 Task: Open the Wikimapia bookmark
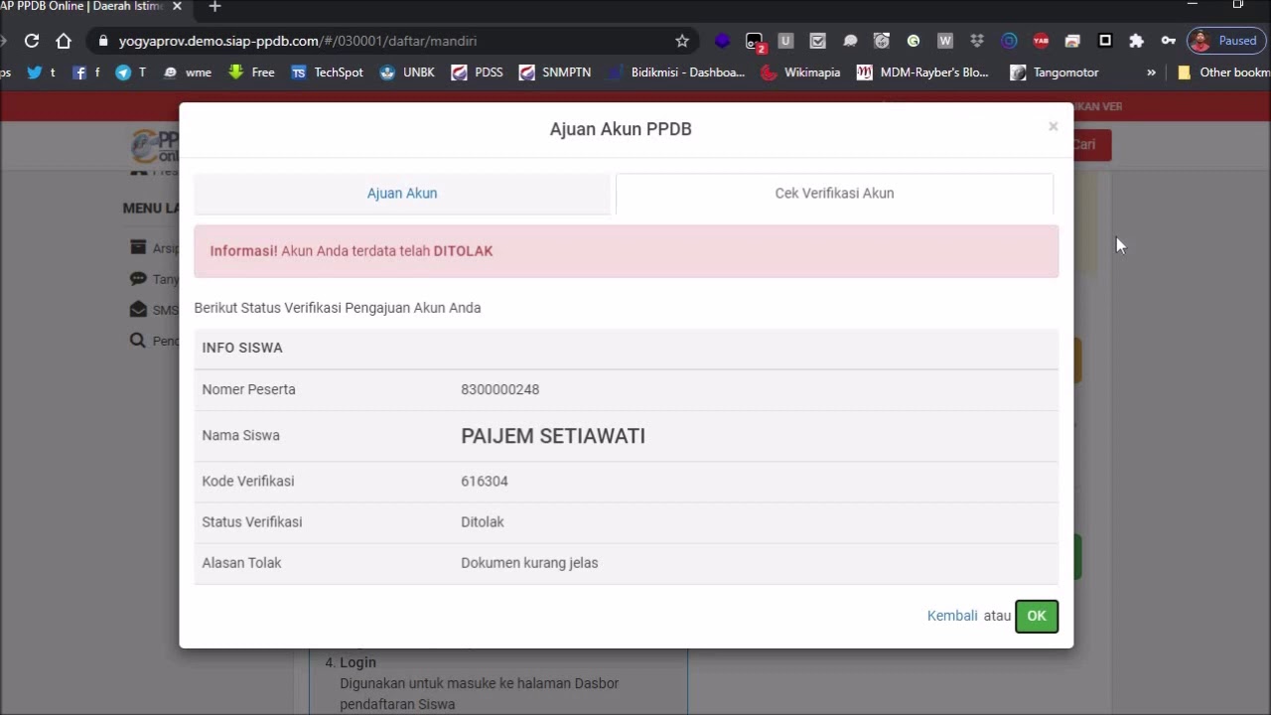[x=800, y=72]
